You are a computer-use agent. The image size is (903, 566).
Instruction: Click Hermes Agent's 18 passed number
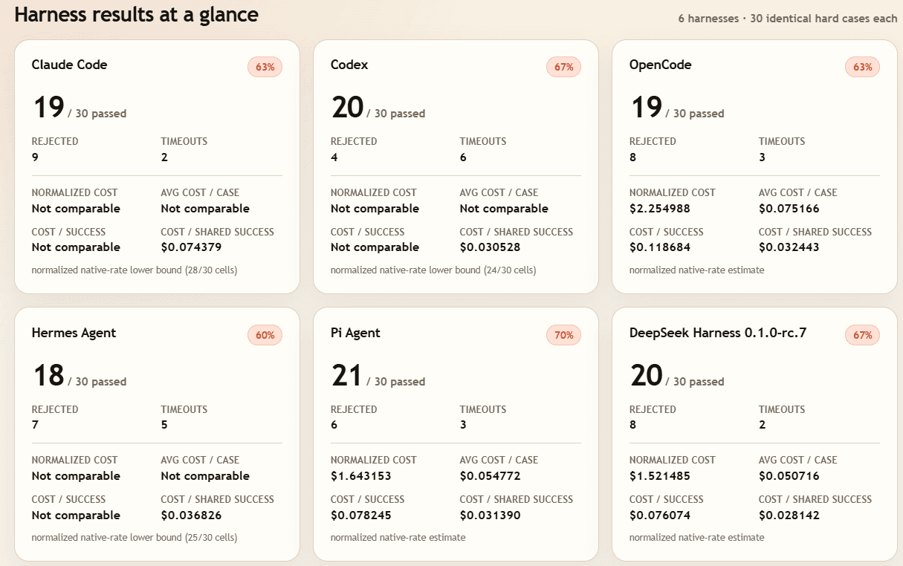tap(48, 375)
